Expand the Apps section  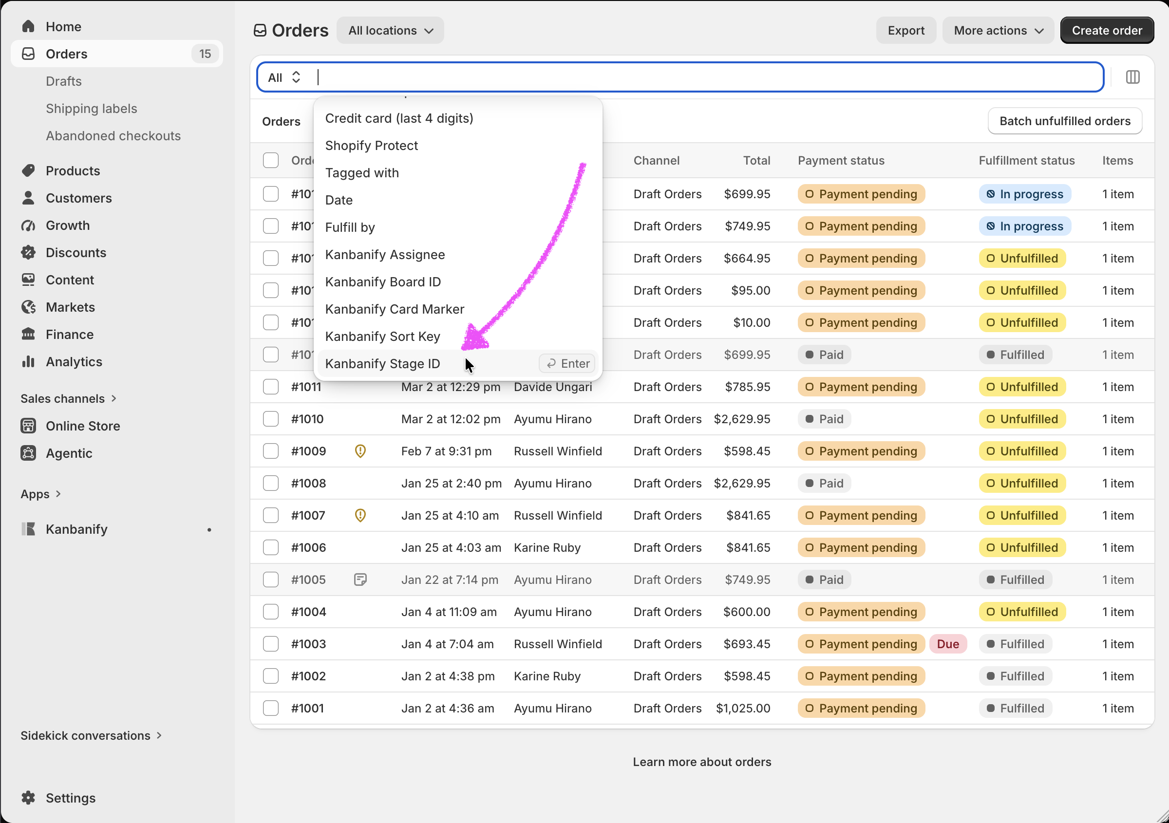(41, 494)
